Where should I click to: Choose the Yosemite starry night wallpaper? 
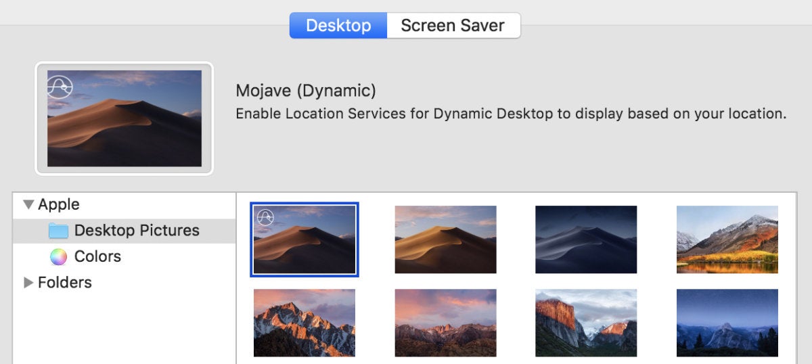point(727,323)
